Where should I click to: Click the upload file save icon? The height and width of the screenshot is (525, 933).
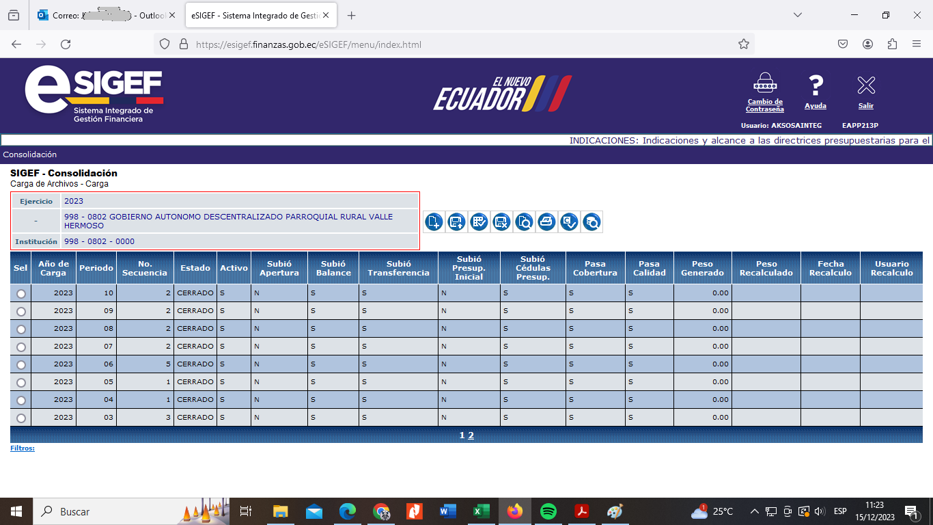click(456, 221)
